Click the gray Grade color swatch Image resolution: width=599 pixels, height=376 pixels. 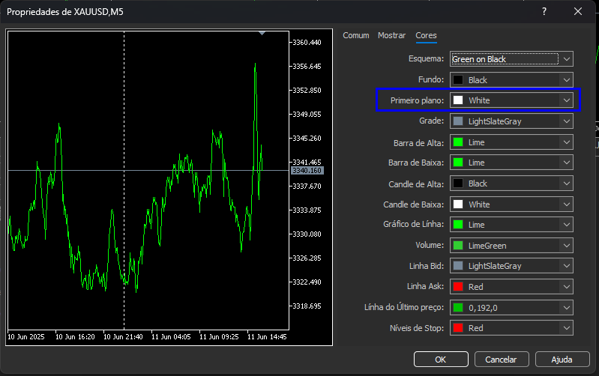[458, 121]
